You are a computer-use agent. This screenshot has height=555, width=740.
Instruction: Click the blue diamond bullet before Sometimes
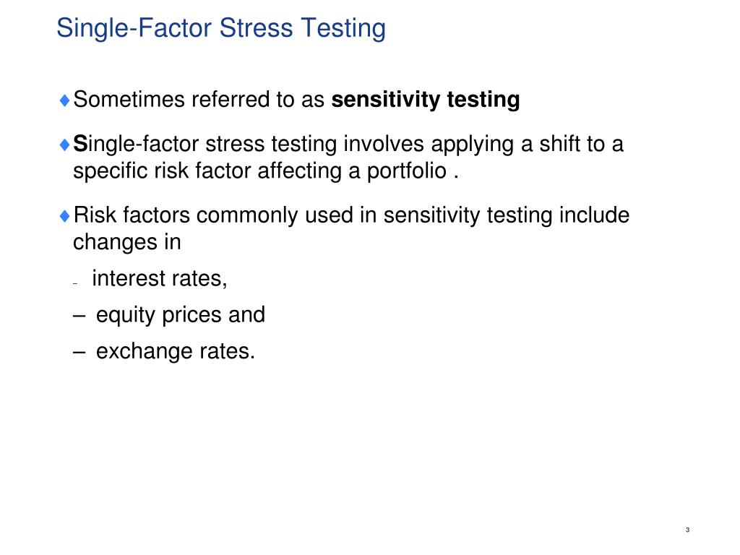[x=65, y=100]
